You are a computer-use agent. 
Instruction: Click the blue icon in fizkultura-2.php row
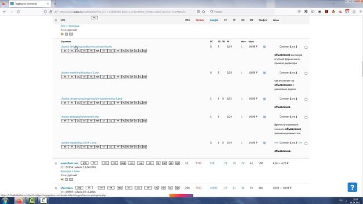(x=264, y=73)
